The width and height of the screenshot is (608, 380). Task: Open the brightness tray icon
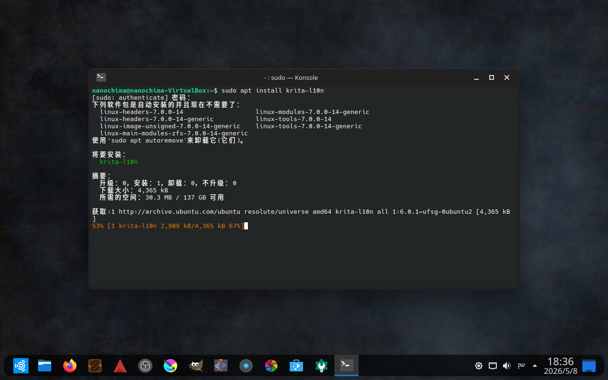pos(479,366)
